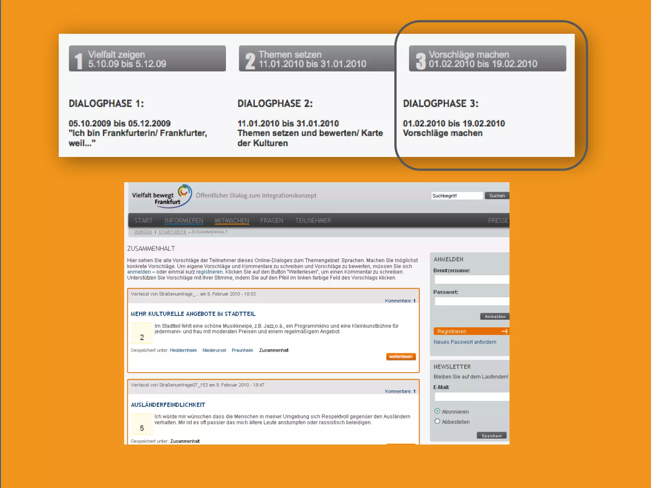Click the vote box showing 5
The width and height of the screenshot is (651, 488).
coord(142,424)
